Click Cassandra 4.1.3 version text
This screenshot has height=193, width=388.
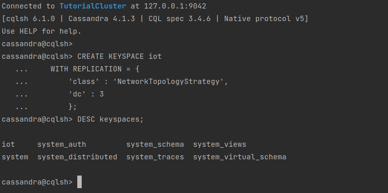point(102,19)
